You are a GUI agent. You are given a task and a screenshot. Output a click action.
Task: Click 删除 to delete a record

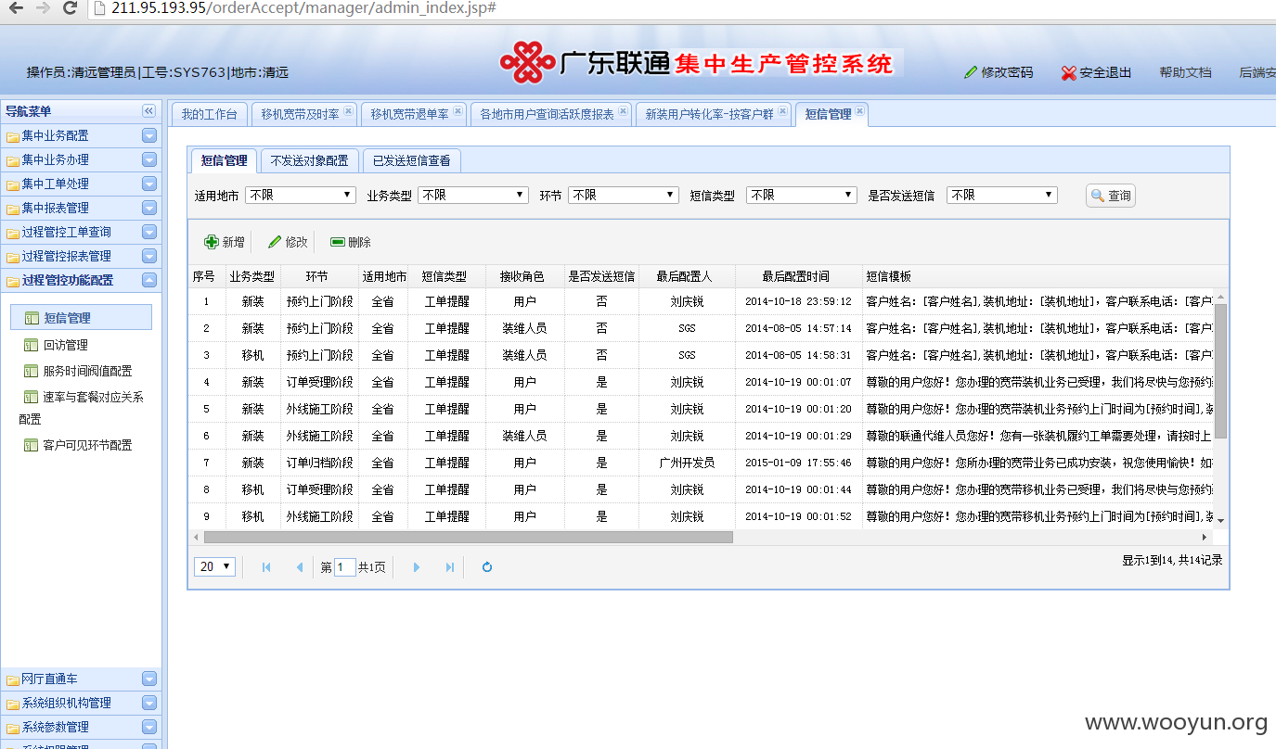coord(351,242)
